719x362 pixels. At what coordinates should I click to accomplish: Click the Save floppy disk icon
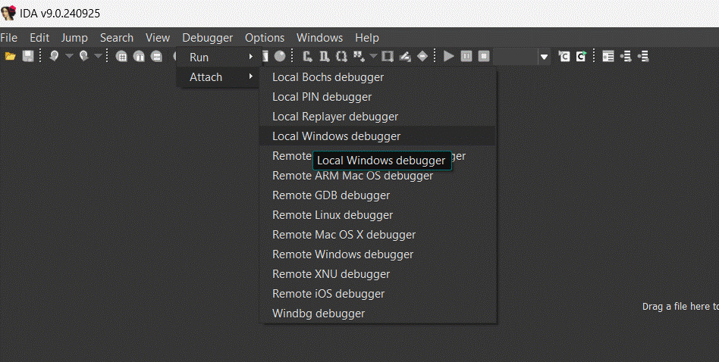coord(28,56)
